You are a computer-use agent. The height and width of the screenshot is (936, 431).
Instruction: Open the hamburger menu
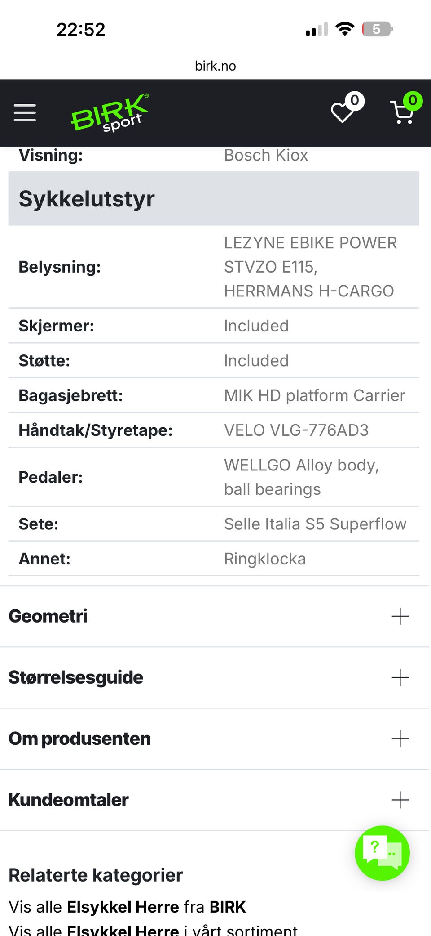click(x=25, y=112)
